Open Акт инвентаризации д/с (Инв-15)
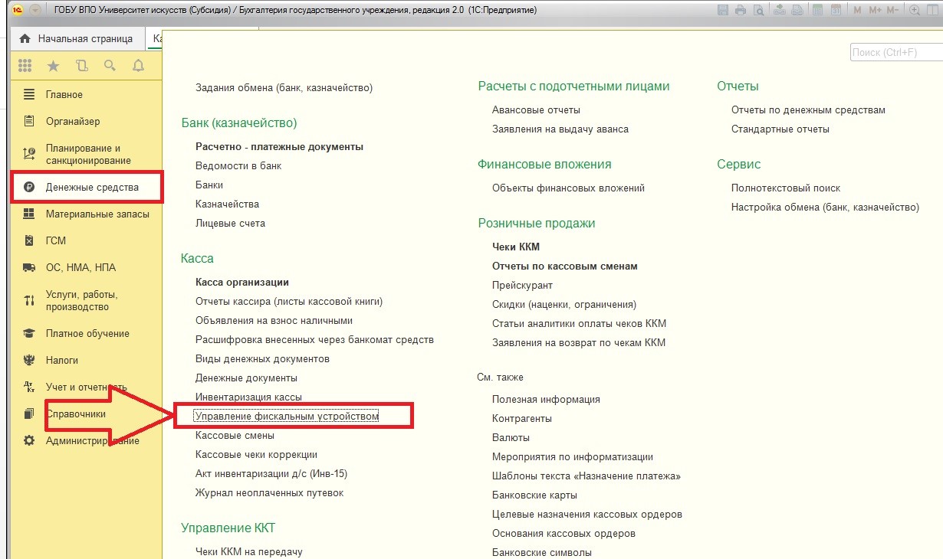Screen dimensions: 943x559 pos(271,473)
